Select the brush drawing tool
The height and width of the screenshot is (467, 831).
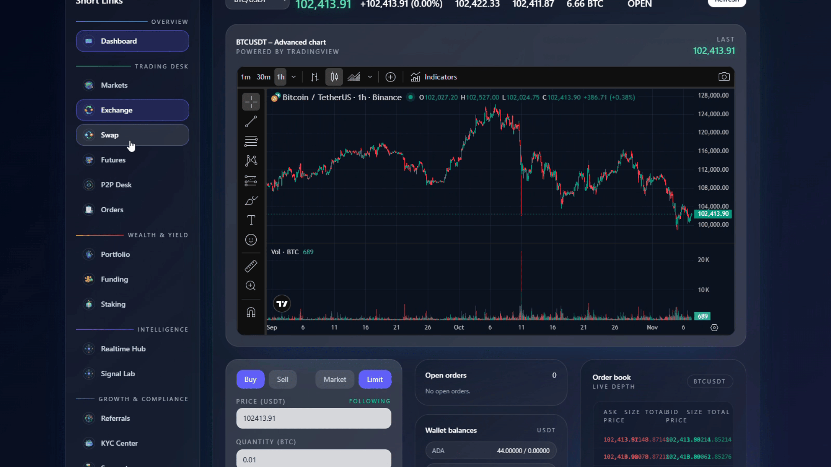point(251,201)
